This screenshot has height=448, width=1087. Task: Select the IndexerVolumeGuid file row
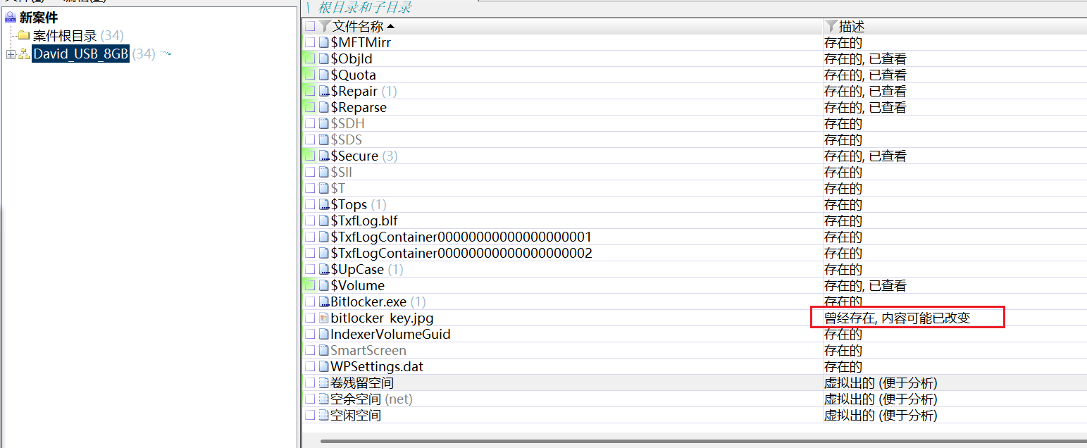click(x=390, y=335)
